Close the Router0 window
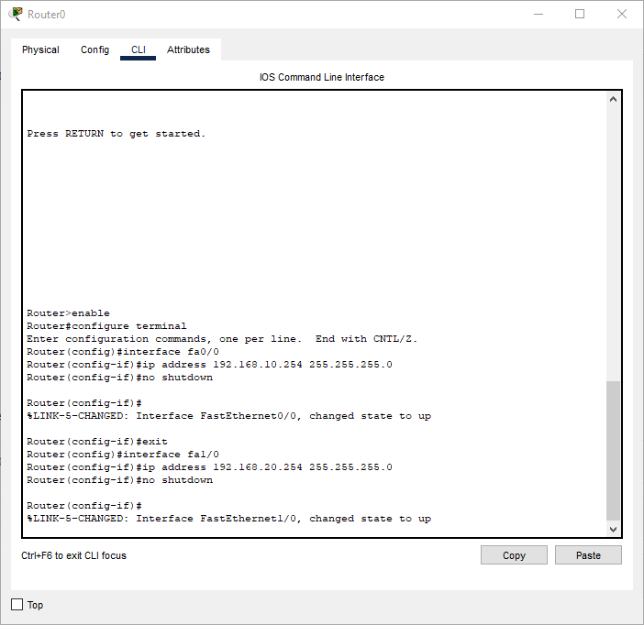 [622, 14]
